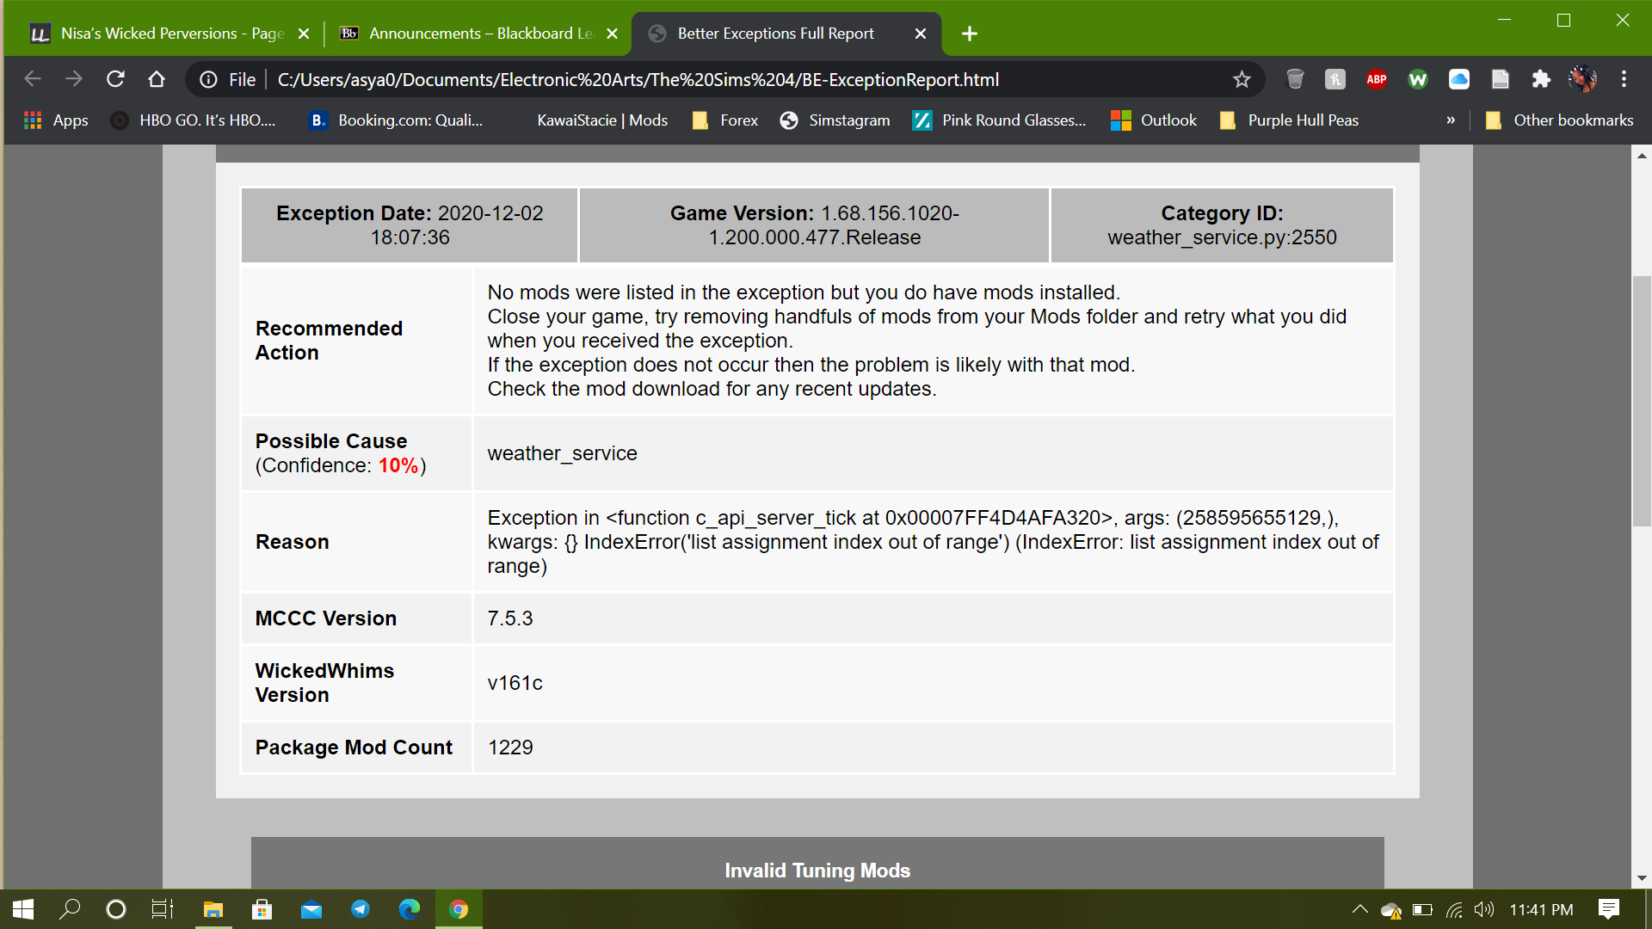Click the scrollbar down arrow
The image size is (1652, 929).
point(1642,878)
